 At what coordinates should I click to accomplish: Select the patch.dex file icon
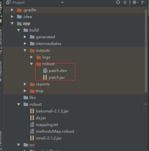point(45,71)
